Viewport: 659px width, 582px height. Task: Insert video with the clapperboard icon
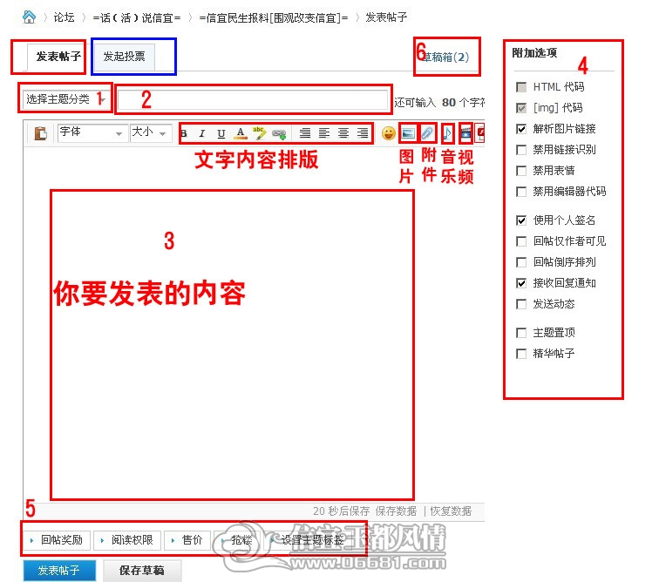click(x=466, y=133)
